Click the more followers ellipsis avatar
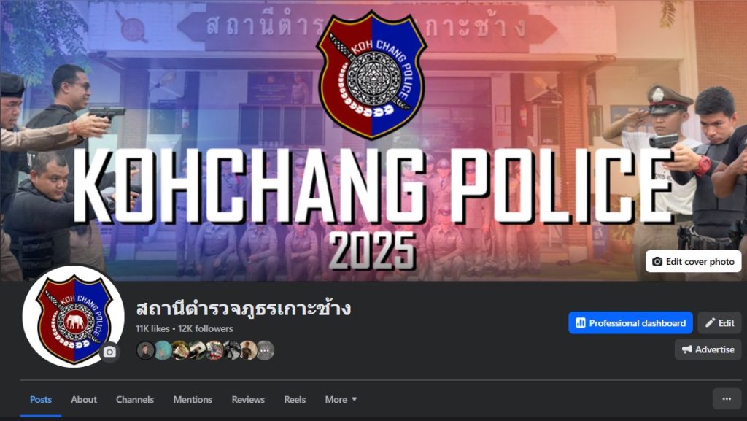The height and width of the screenshot is (421, 747). click(266, 350)
